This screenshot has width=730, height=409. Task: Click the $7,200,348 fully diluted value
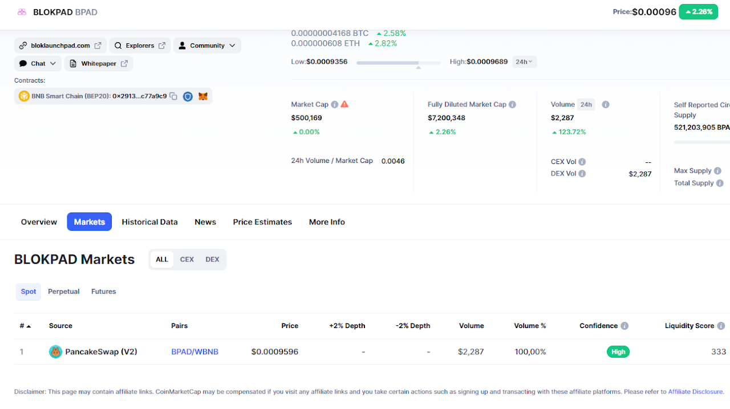click(447, 118)
